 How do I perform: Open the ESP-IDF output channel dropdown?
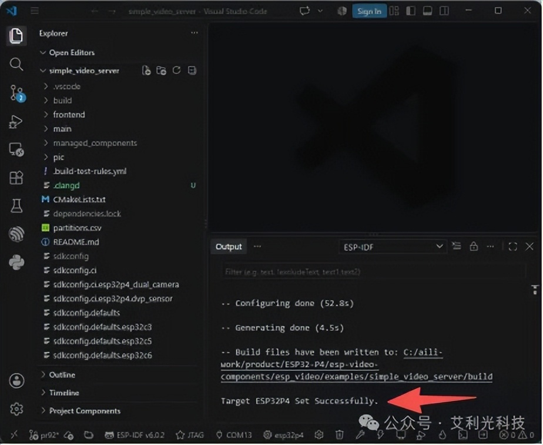tap(393, 247)
